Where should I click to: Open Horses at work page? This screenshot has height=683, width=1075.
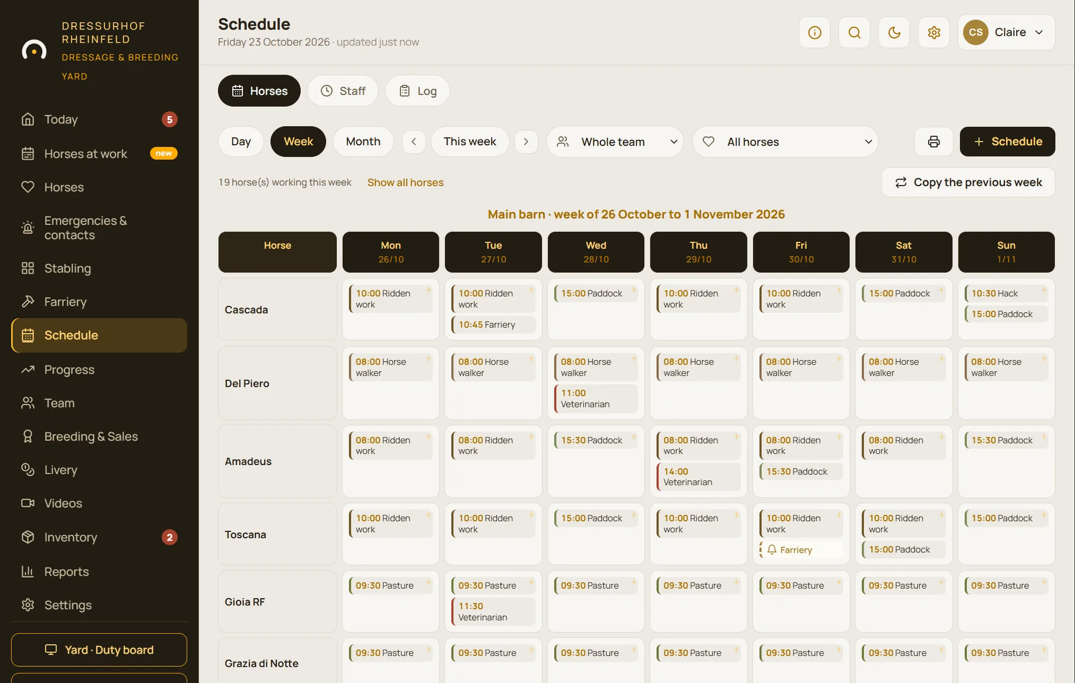click(99, 154)
